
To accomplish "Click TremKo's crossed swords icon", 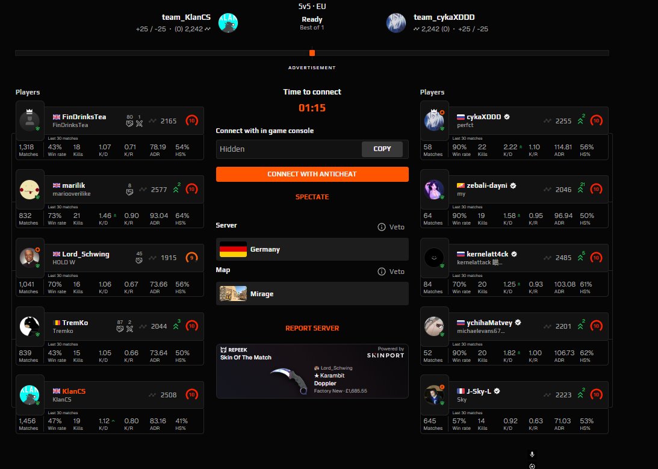I will (x=129, y=329).
